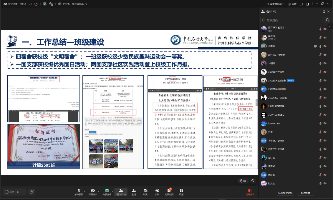Open the 聊天 chat icon
Image resolution: width=333 pixels, height=200 pixels.
click(x=145, y=191)
